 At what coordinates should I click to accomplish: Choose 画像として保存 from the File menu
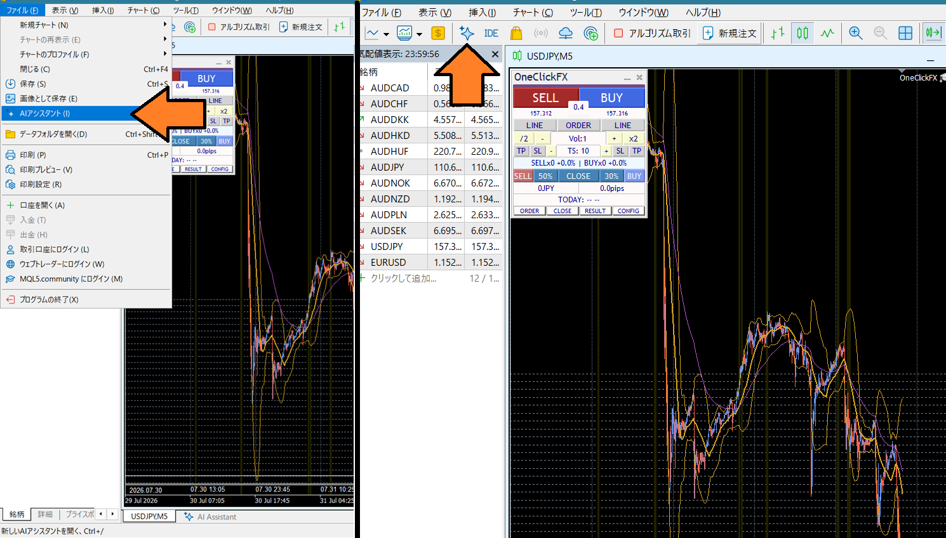pos(86,98)
